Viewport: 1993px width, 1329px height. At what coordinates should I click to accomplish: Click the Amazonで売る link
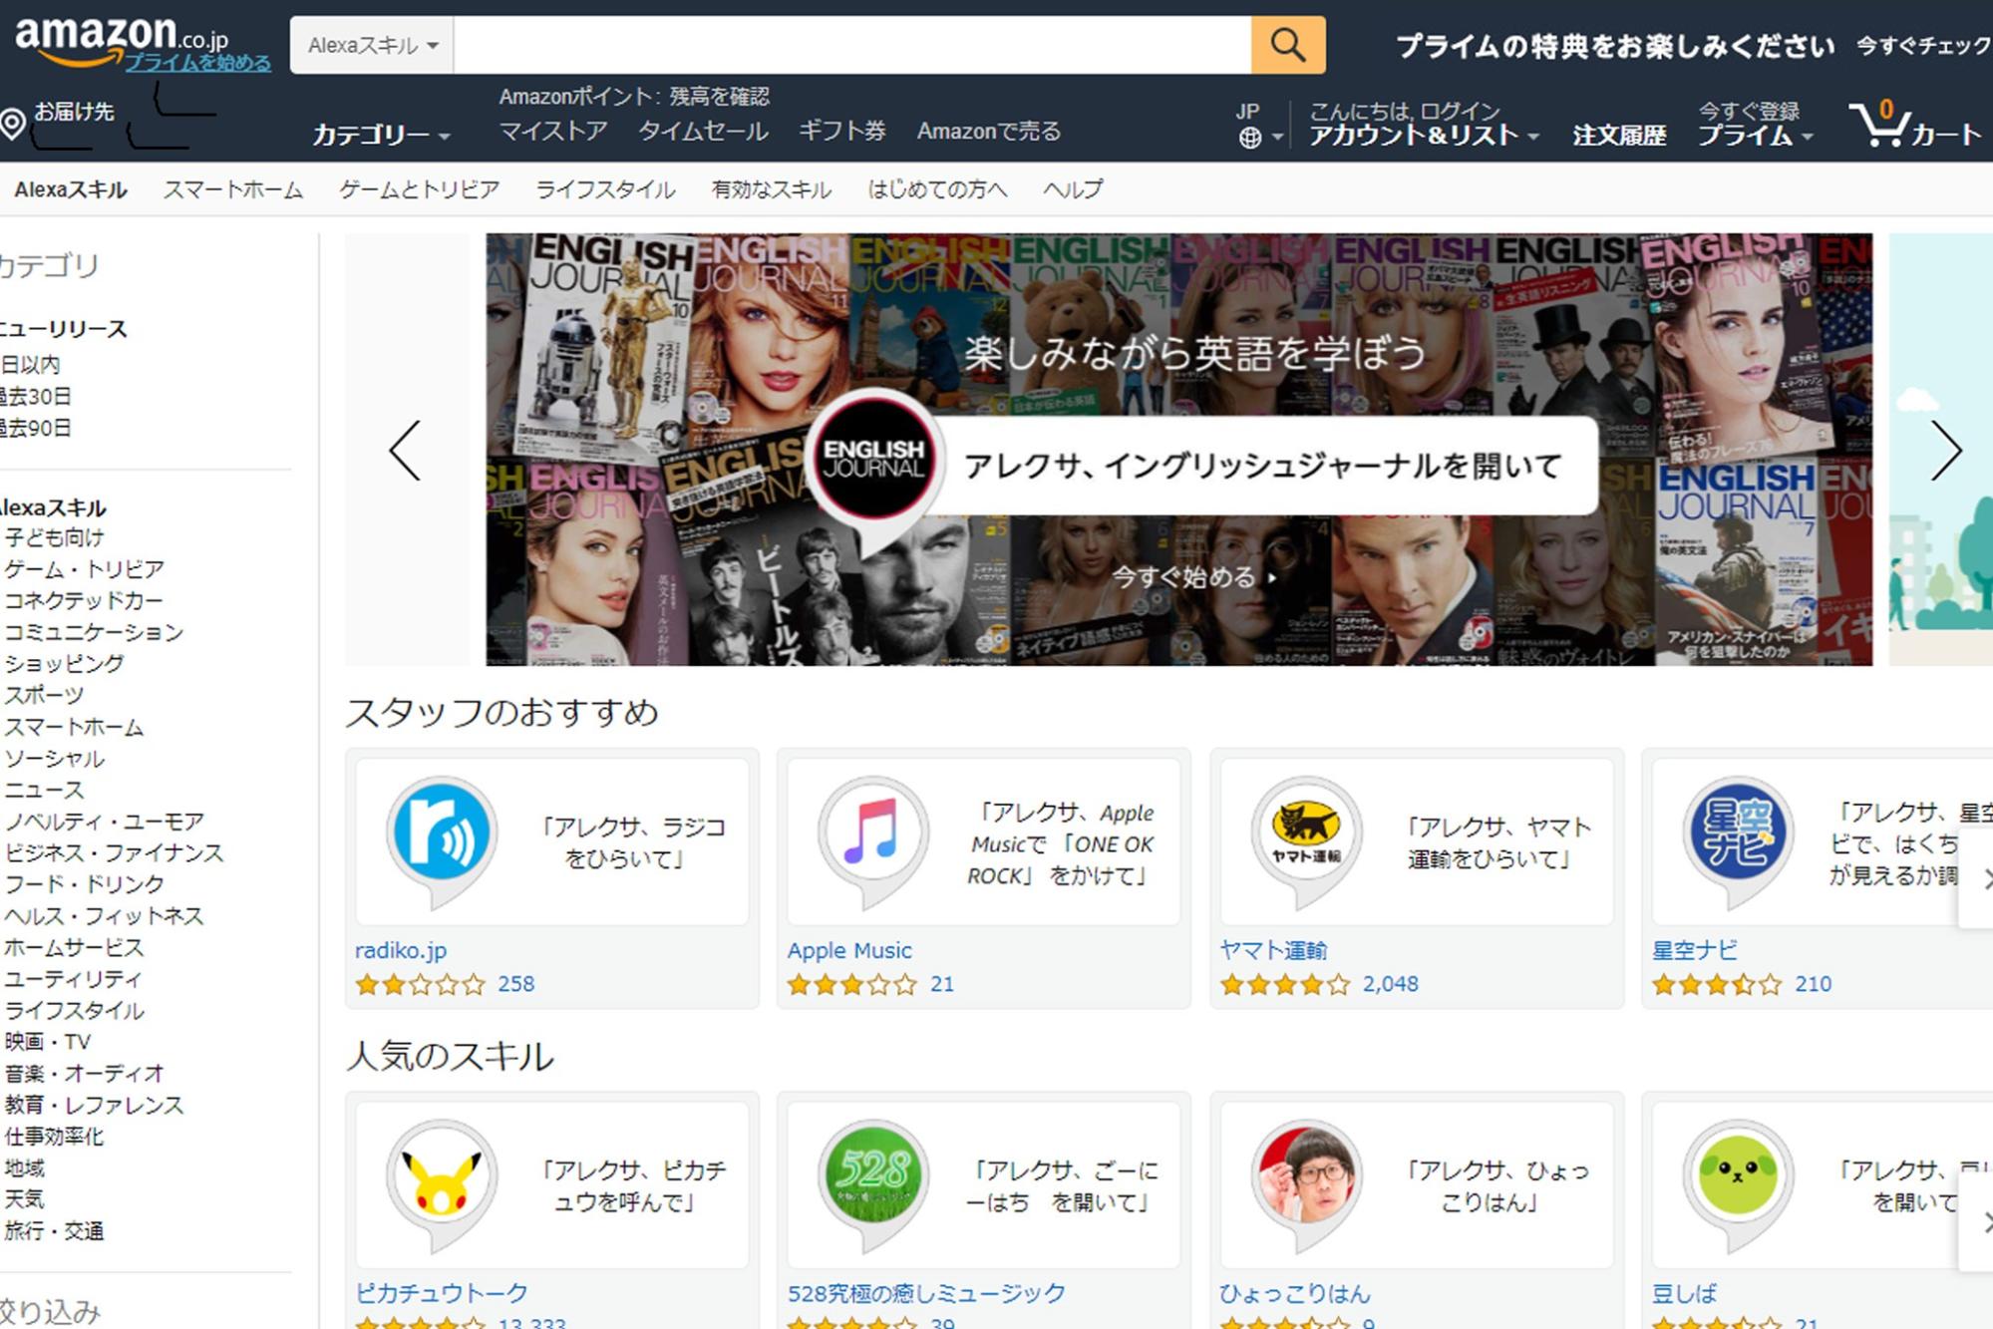989,132
